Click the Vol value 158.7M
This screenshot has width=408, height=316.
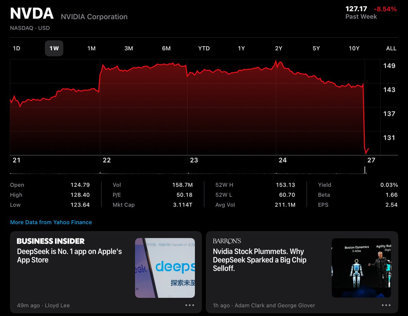pyautogui.click(x=182, y=185)
